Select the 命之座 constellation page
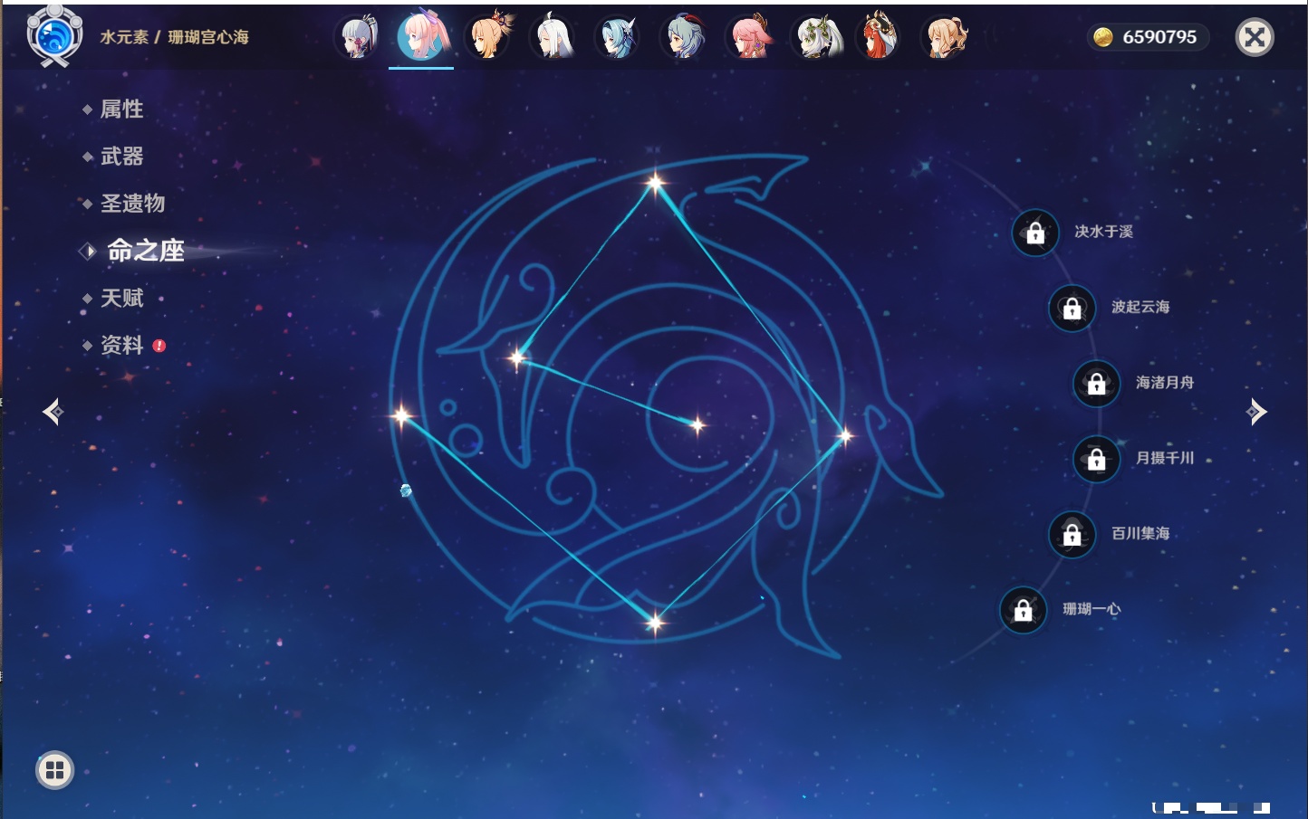 tap(146, 251)
